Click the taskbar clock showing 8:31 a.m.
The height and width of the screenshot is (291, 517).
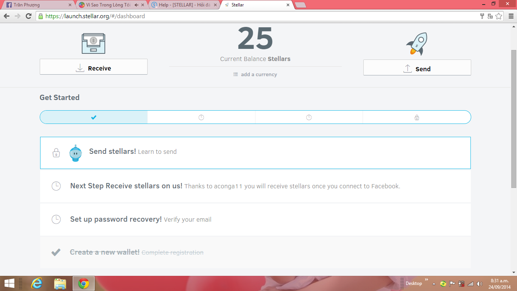[x=500, y=283]
